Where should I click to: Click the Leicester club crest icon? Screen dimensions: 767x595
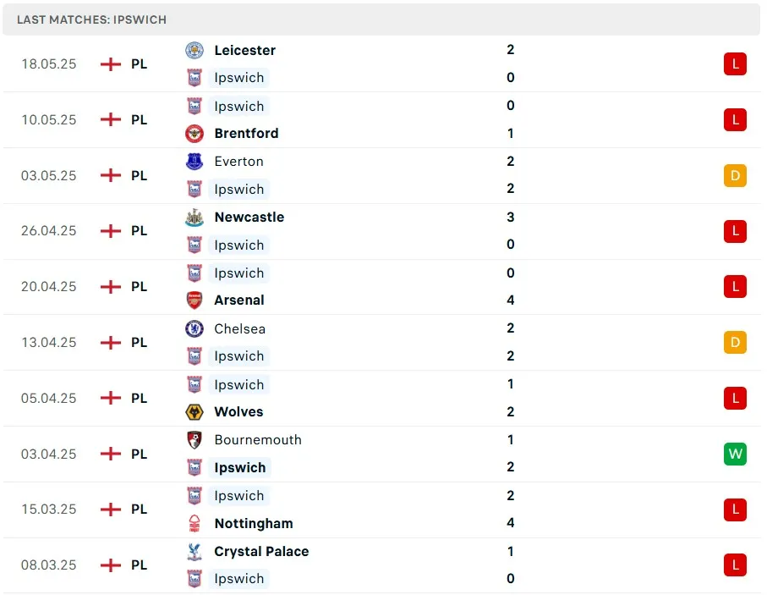coord(194,51)
